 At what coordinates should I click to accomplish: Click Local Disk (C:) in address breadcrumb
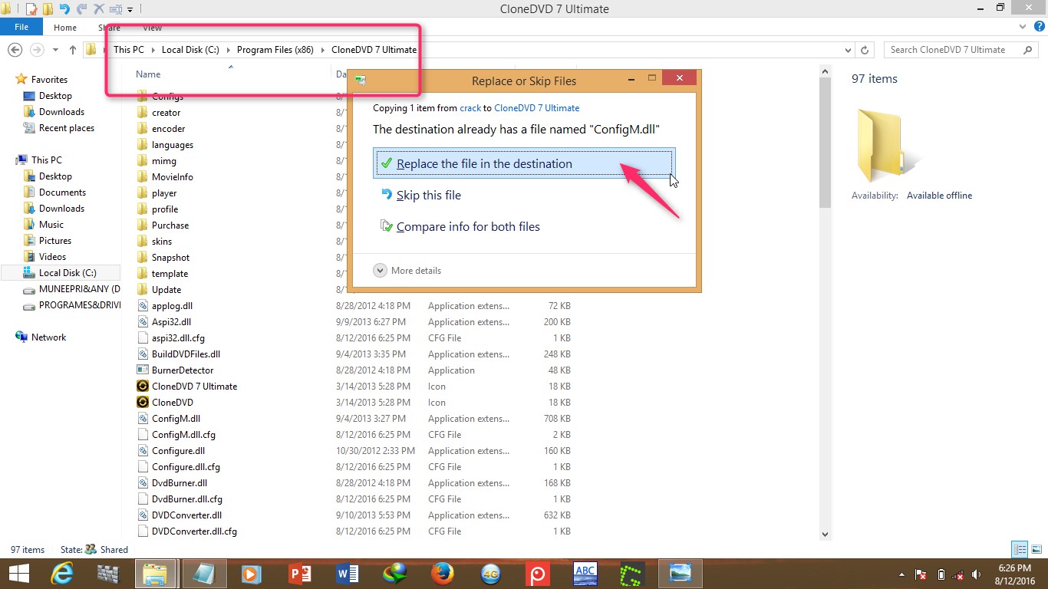point(190,50)
